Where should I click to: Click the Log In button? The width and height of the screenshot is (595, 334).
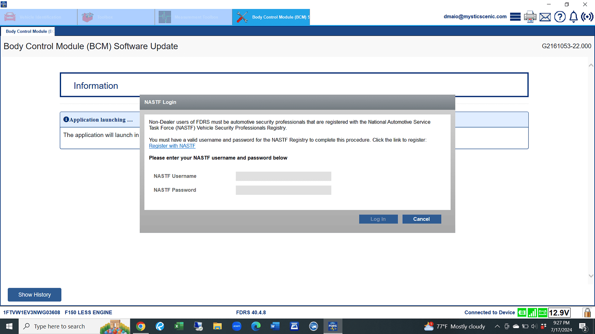click(x=378, y=219)
